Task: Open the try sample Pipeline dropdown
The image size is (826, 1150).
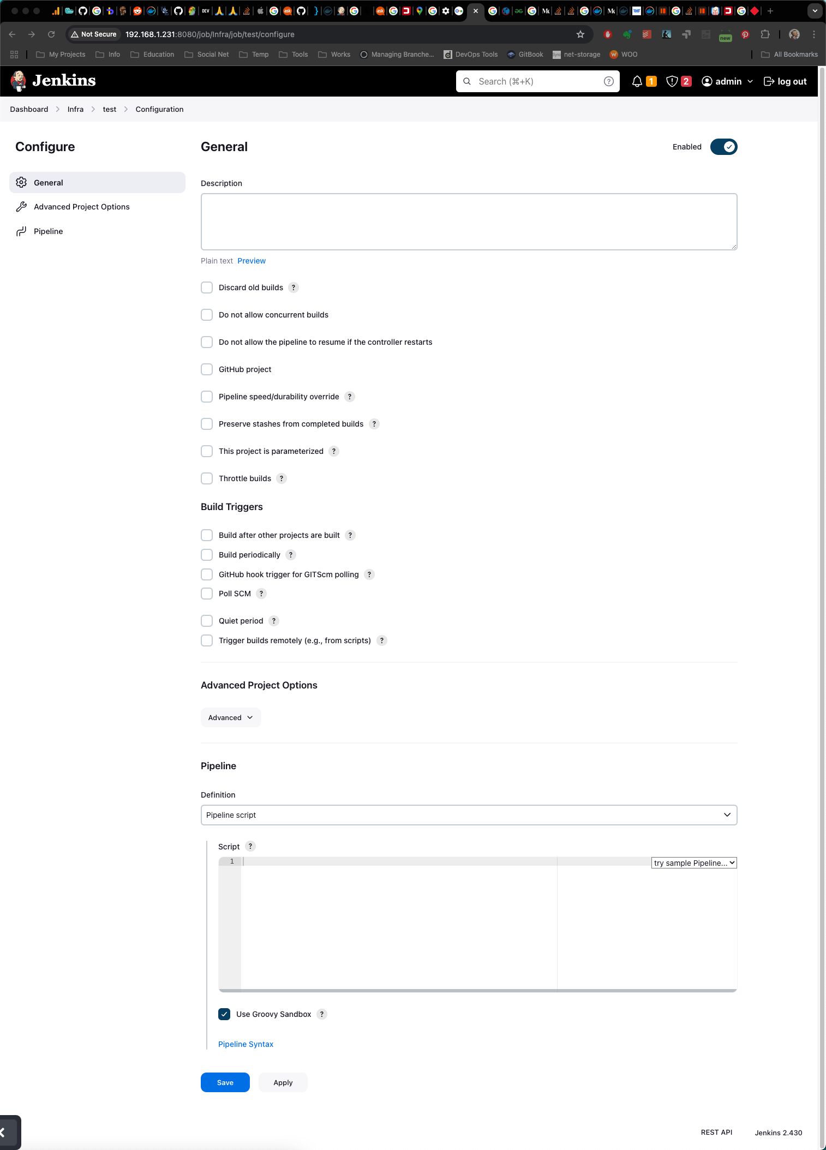Action: click(x=694, y=862)
